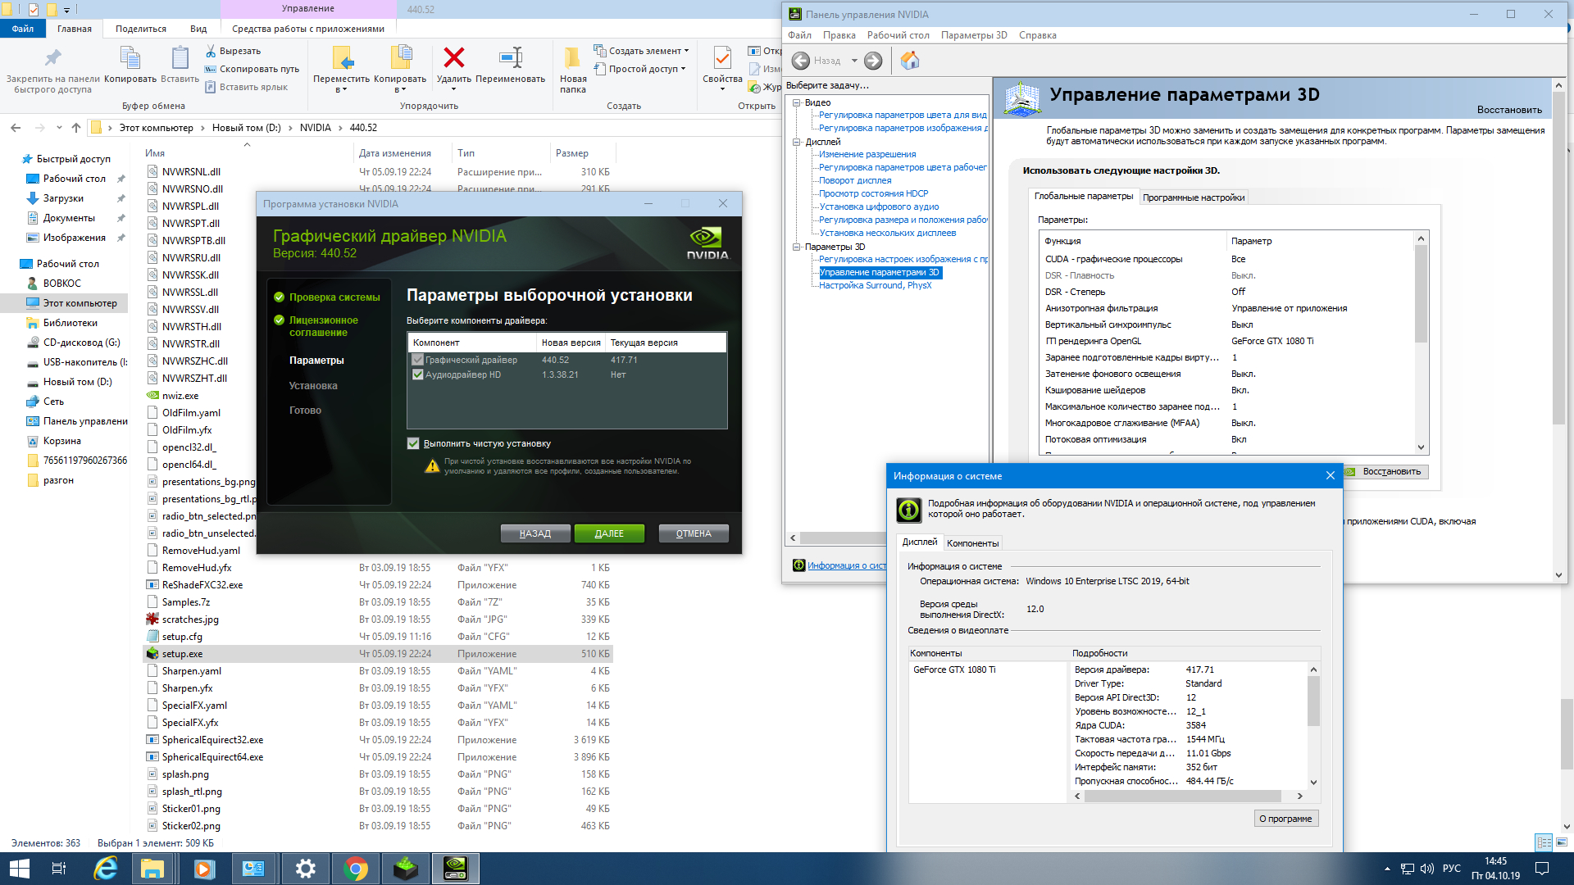Open the Создать элемент dropdown
This screenshot has width=1574, height=885.
(x=644, y=51)
